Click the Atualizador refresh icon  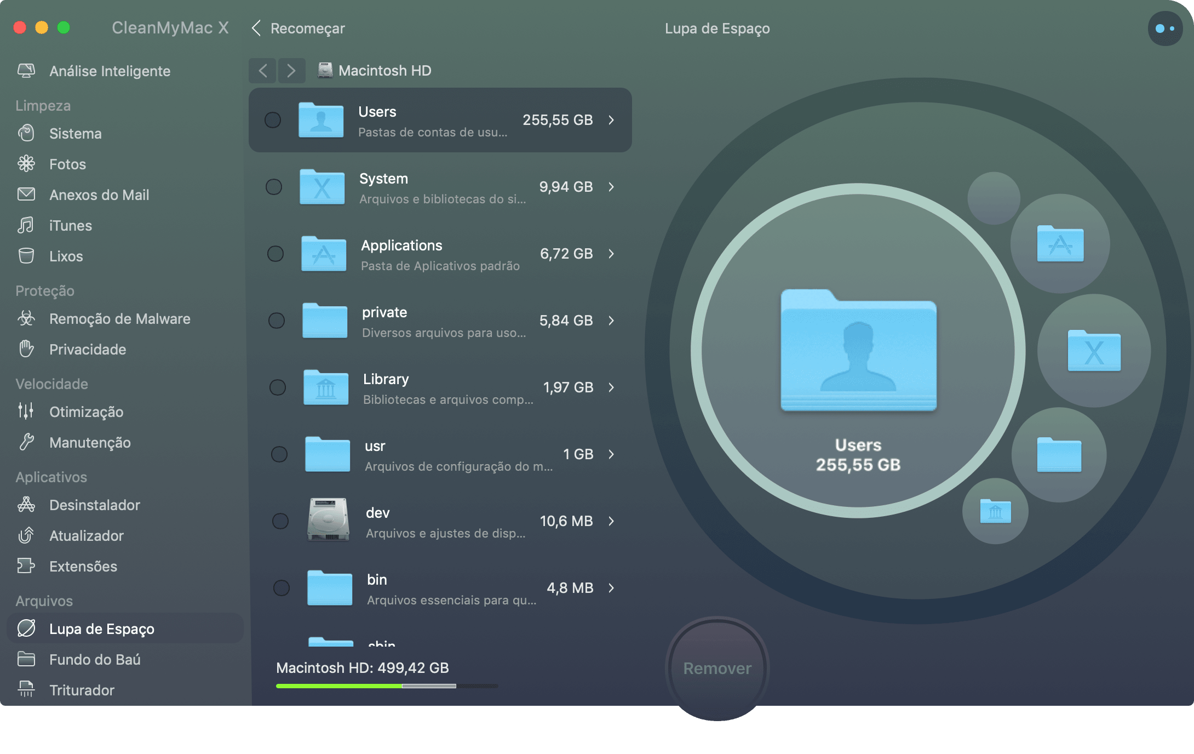tap(26, 535)
